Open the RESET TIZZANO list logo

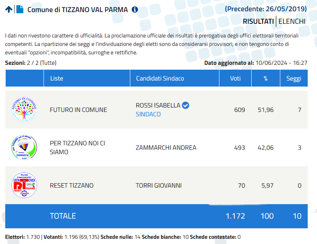pyautogui.click(x=24, y=185)
